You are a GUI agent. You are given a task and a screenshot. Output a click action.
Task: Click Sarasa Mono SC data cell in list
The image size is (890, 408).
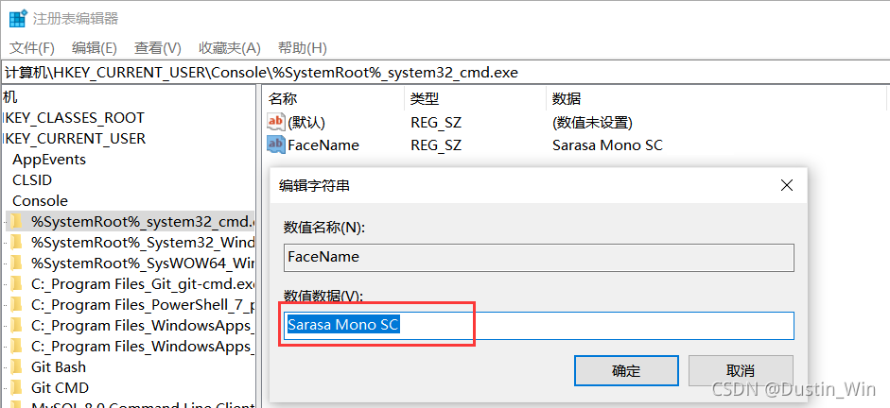point(607,145)
